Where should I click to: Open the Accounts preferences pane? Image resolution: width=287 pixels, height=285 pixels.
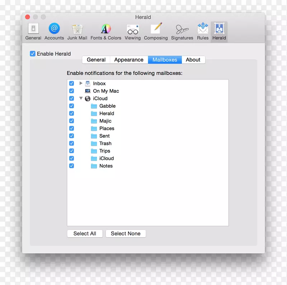tap(54, 31)
